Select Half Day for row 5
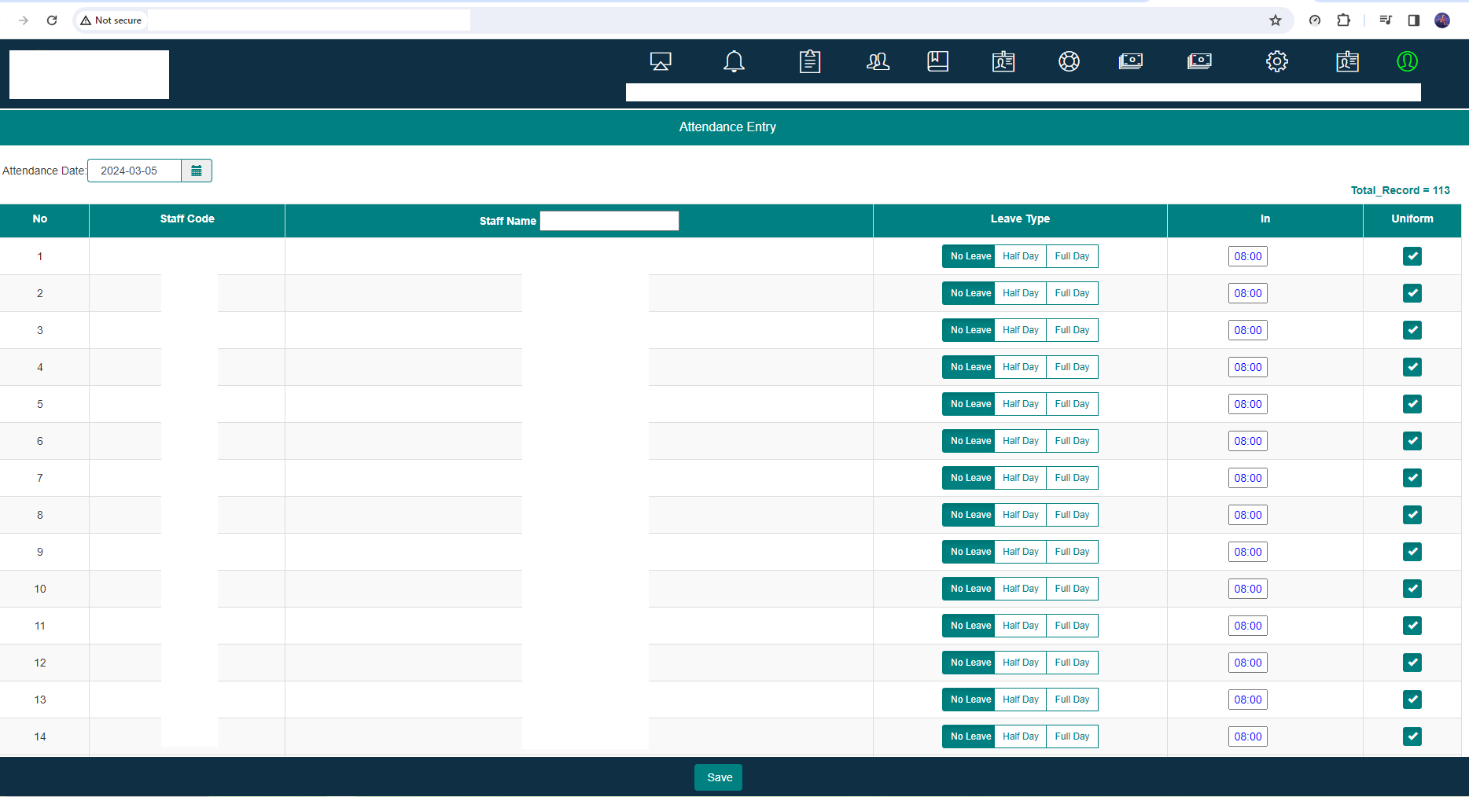This screenshot has width=1469, height=797. (1021, 404)
